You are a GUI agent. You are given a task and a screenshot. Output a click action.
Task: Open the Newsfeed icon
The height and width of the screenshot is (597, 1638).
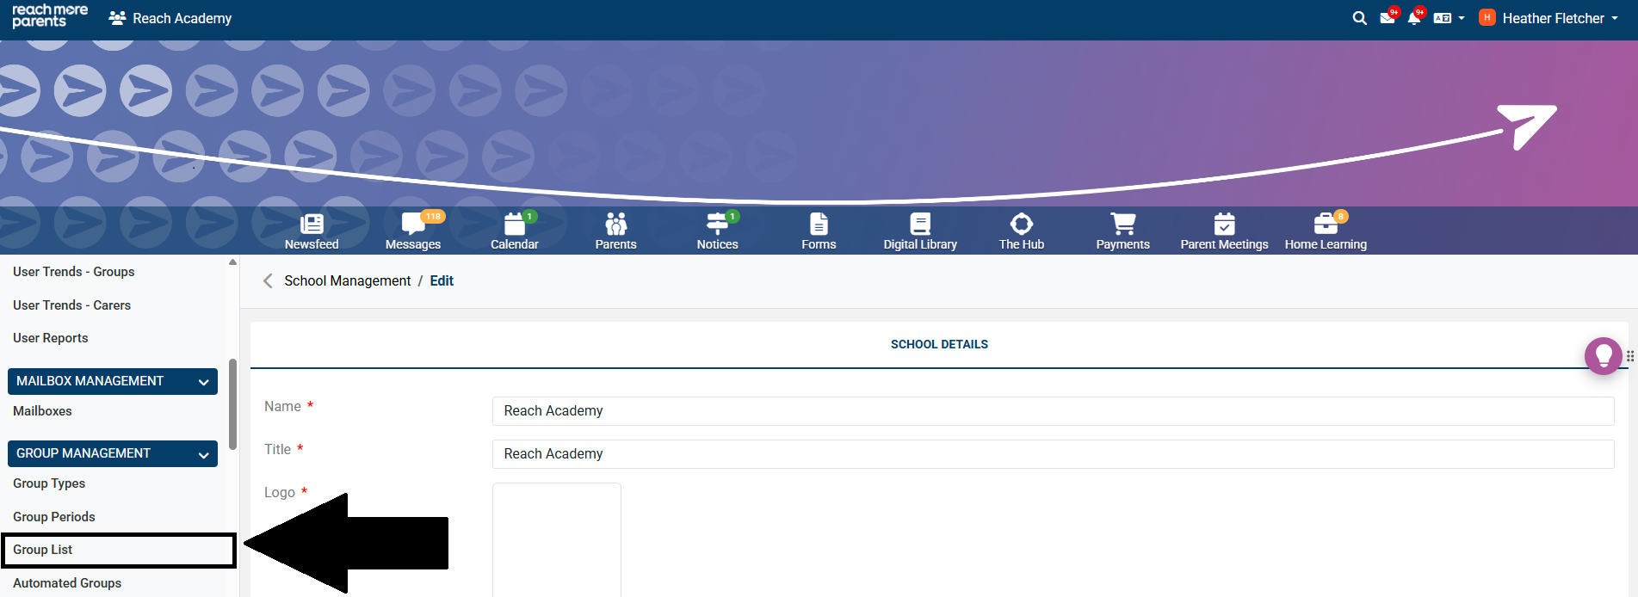(x=311, y=225)
